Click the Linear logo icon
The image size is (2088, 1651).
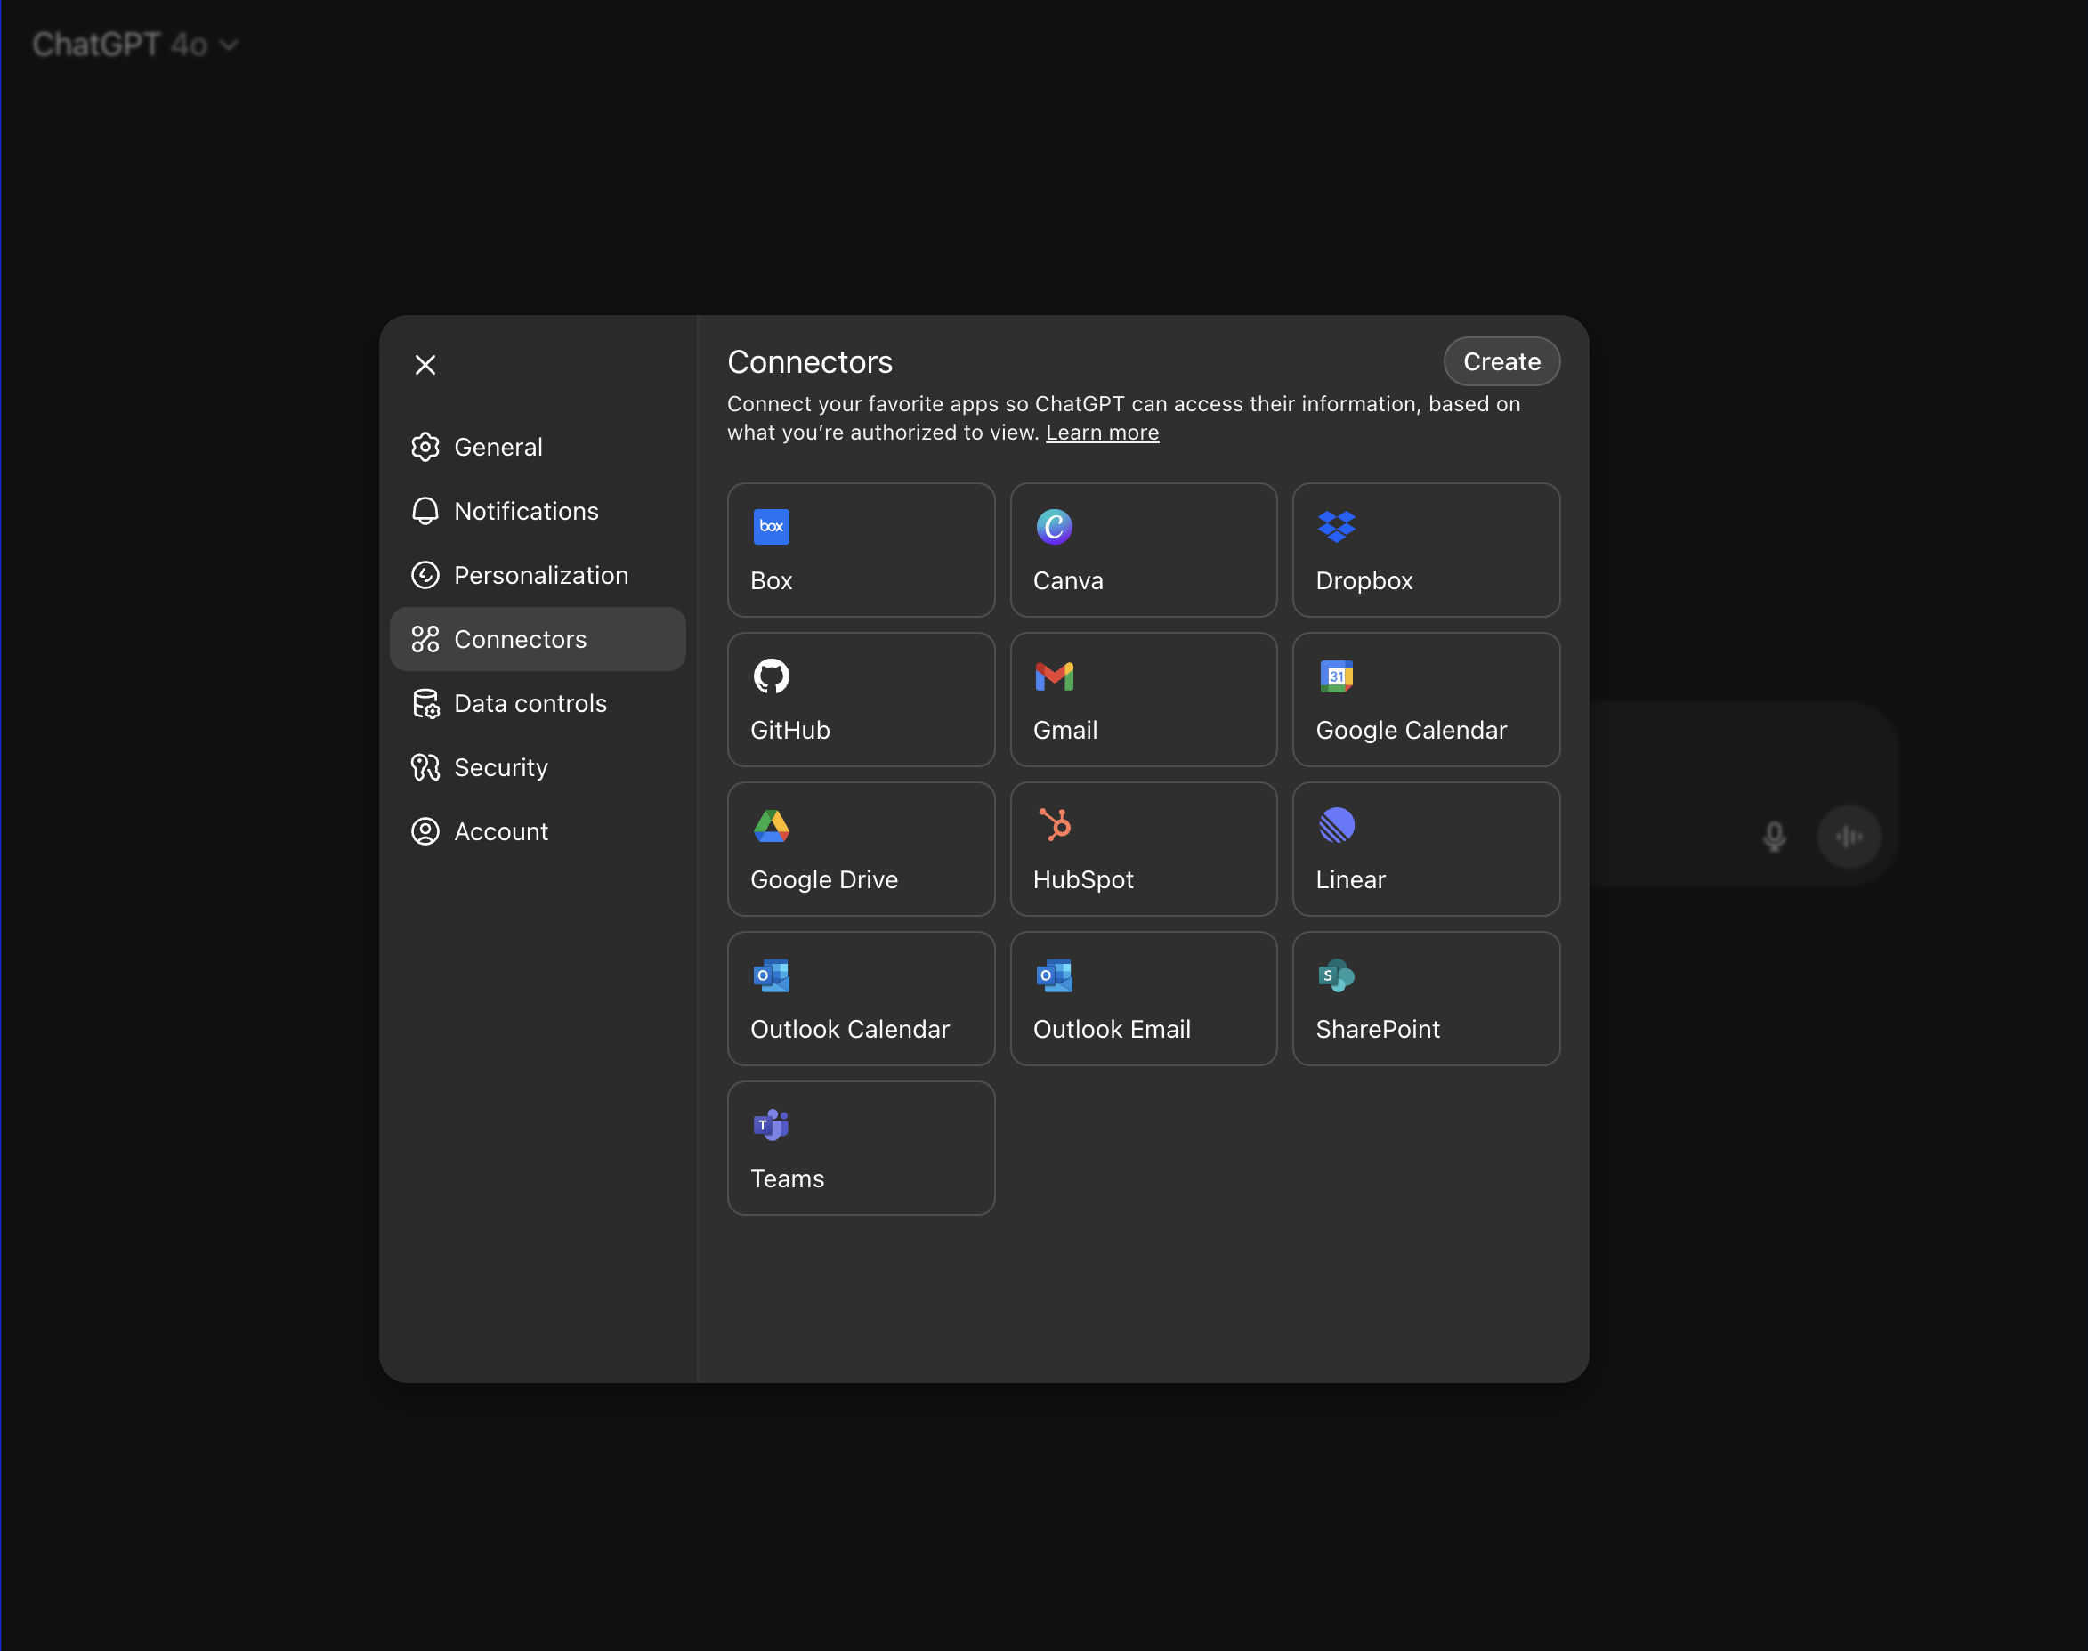[1336, 826]
